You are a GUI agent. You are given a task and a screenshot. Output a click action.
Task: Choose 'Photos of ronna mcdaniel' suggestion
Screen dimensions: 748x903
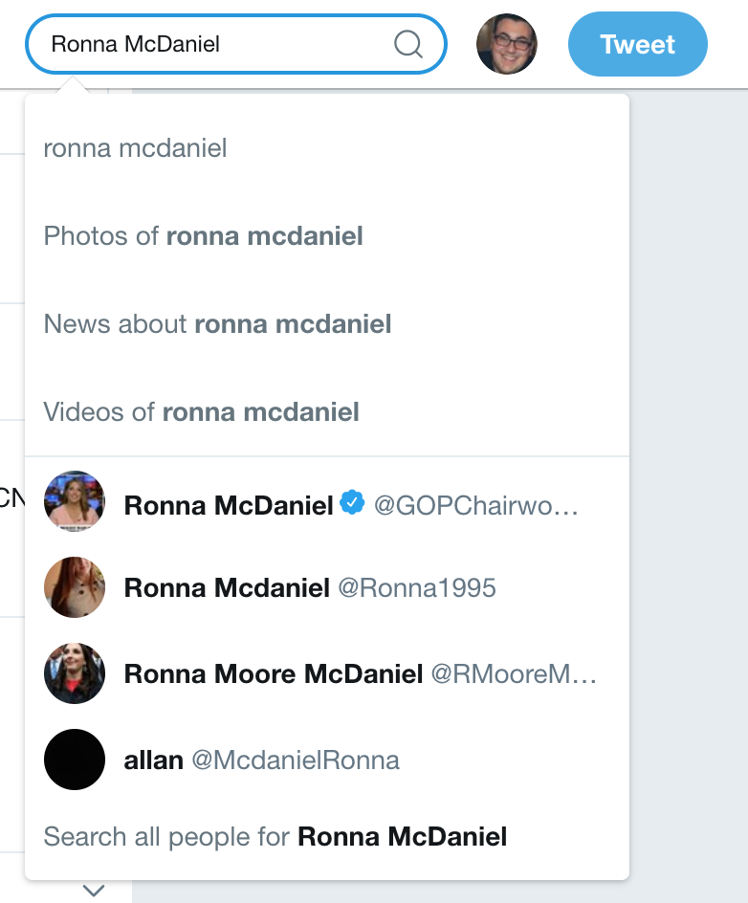[327, 236]
